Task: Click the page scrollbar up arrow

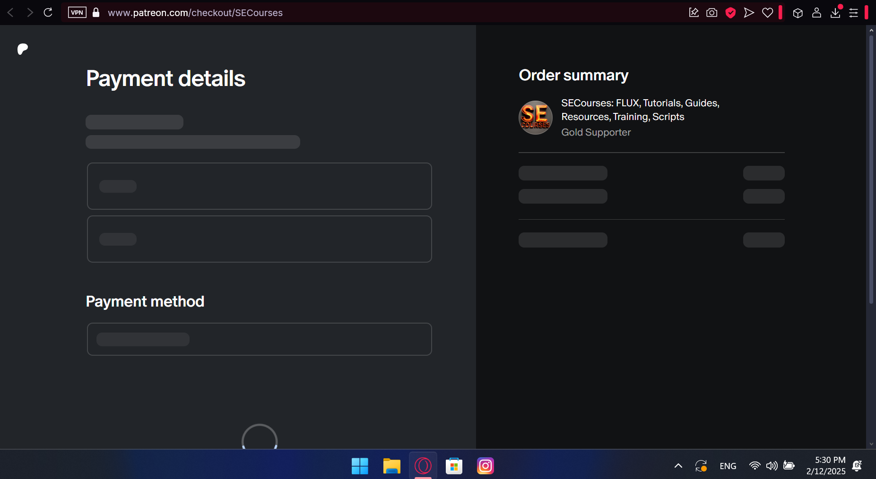Action: 871,30
